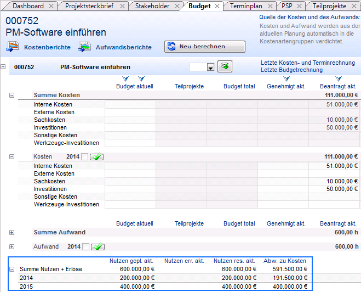This screenshot has height=292, width=361.
Task: Close the PSP tab
Action: 299,6
